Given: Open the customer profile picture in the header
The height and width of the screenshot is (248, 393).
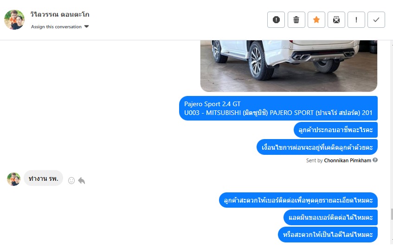Looking at the screenshot, I should (x=14, y=20).
